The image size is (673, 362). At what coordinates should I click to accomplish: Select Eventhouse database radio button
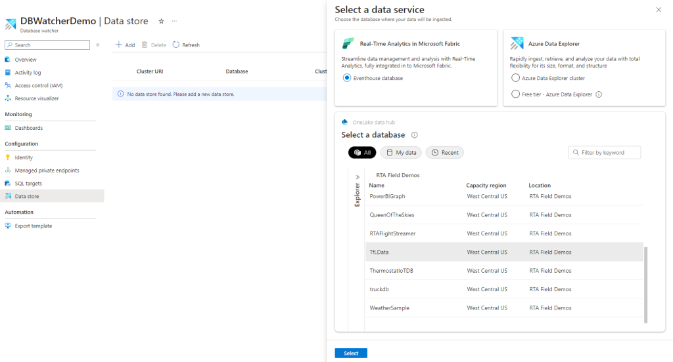347,78
